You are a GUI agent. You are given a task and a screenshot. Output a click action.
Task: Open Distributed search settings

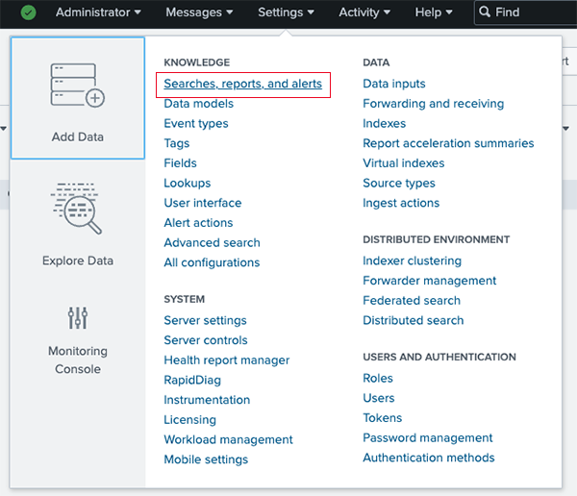point(414,320)
